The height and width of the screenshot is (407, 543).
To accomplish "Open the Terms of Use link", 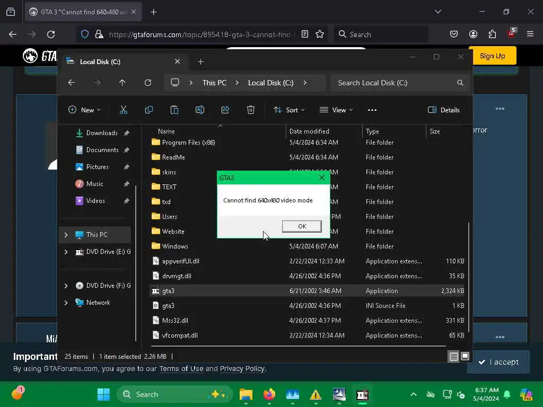I will (181, 369).
